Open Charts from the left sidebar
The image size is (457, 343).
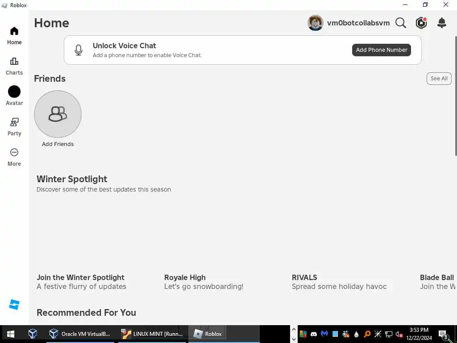14,66
